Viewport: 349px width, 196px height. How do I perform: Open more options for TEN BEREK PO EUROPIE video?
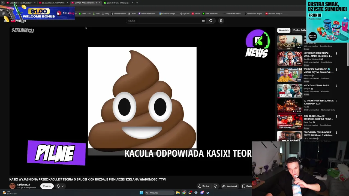[x=336, y=70]
